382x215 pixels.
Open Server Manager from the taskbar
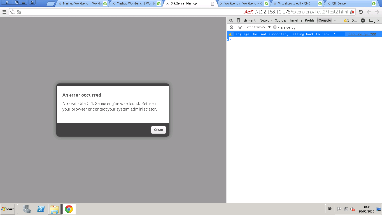[27, 209]
